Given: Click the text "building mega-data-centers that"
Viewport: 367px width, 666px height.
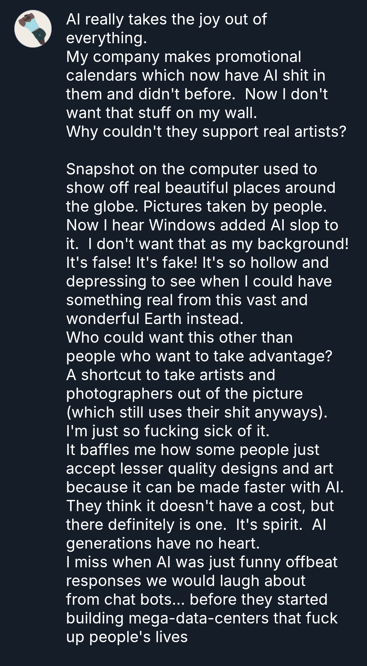Looking at the screenshot, I should [x=202, y=618].
